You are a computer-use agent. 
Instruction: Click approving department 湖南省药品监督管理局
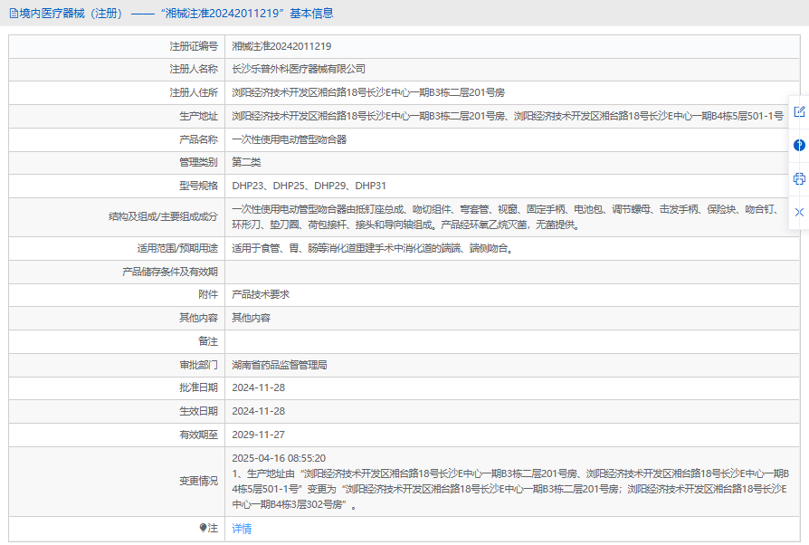coord(279,365)
